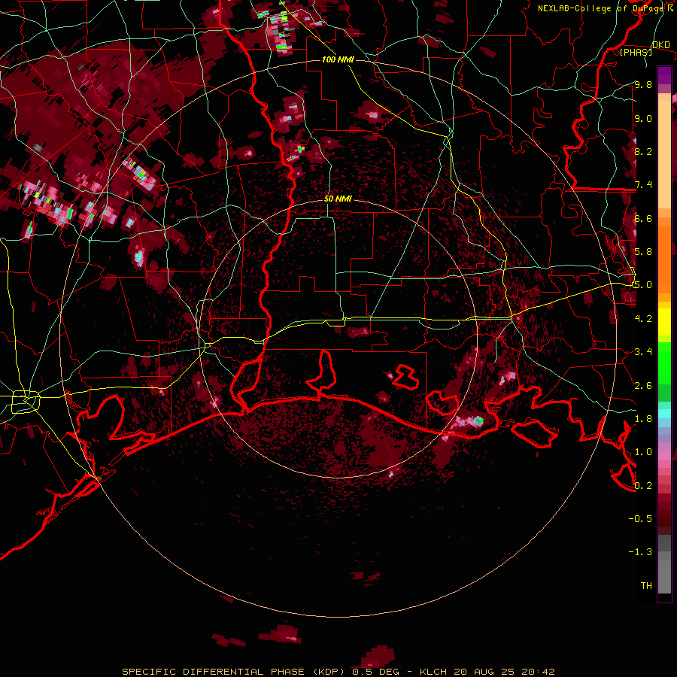The image size is (677, 677).
Task: Click the 5.8 value on the scale
Action: pyautogui.click(x=643, y=251)
